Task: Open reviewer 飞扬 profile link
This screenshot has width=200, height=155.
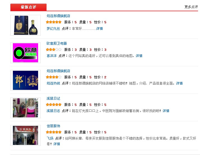Action: [50, 138]
